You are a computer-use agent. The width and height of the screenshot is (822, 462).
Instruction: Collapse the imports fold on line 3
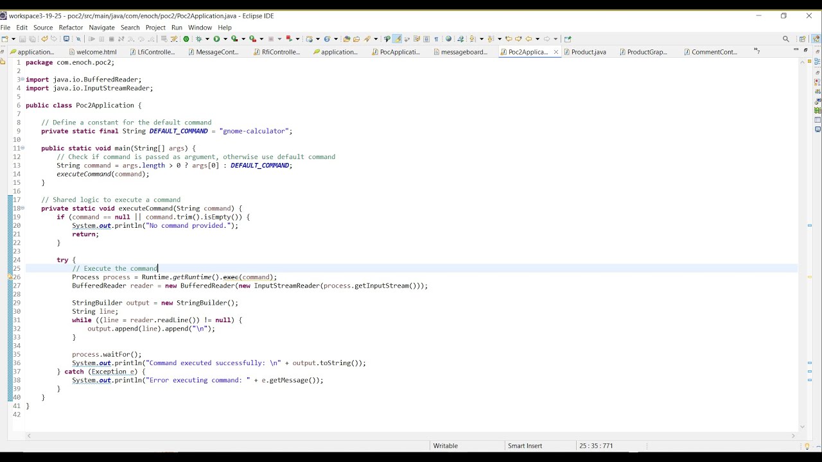[22, 80]
